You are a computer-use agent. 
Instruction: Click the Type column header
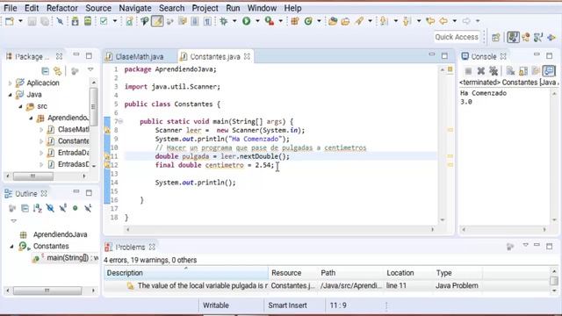pyautogui.click(x=458, y=273)
